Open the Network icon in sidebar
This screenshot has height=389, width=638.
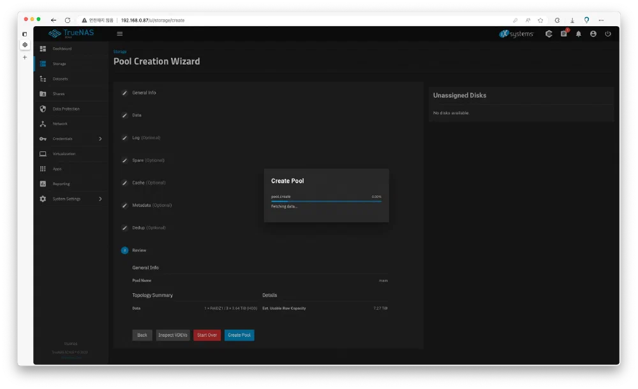tap(43, 124)
